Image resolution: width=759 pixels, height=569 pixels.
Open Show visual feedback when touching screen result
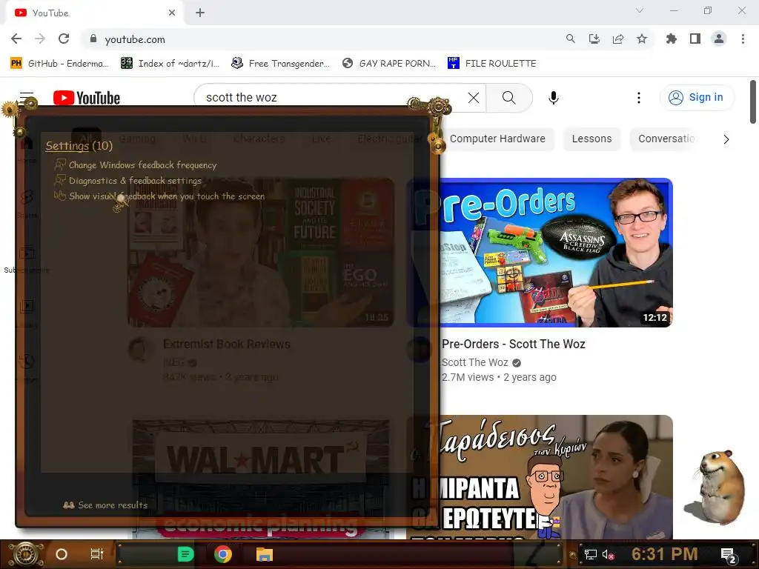pos(160,196)
